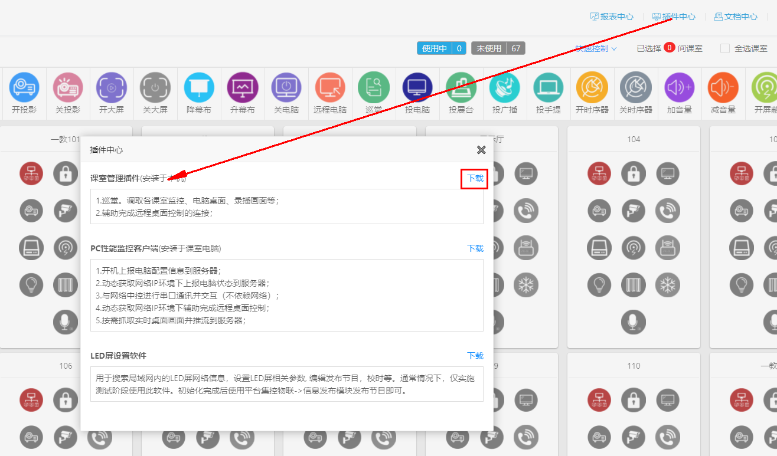Viewport: 777px width, 456px height.
Task: Click the microphone icon in classroom 一教101
Action: point(66,322)
